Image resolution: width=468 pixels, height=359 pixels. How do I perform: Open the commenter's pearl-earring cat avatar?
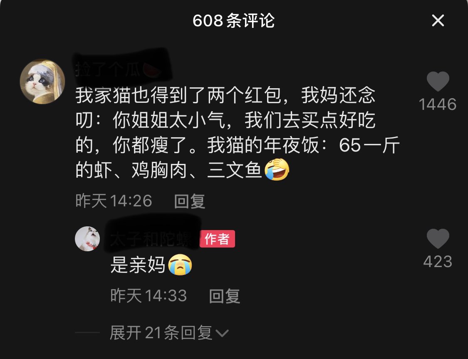(x=42, y=82)
